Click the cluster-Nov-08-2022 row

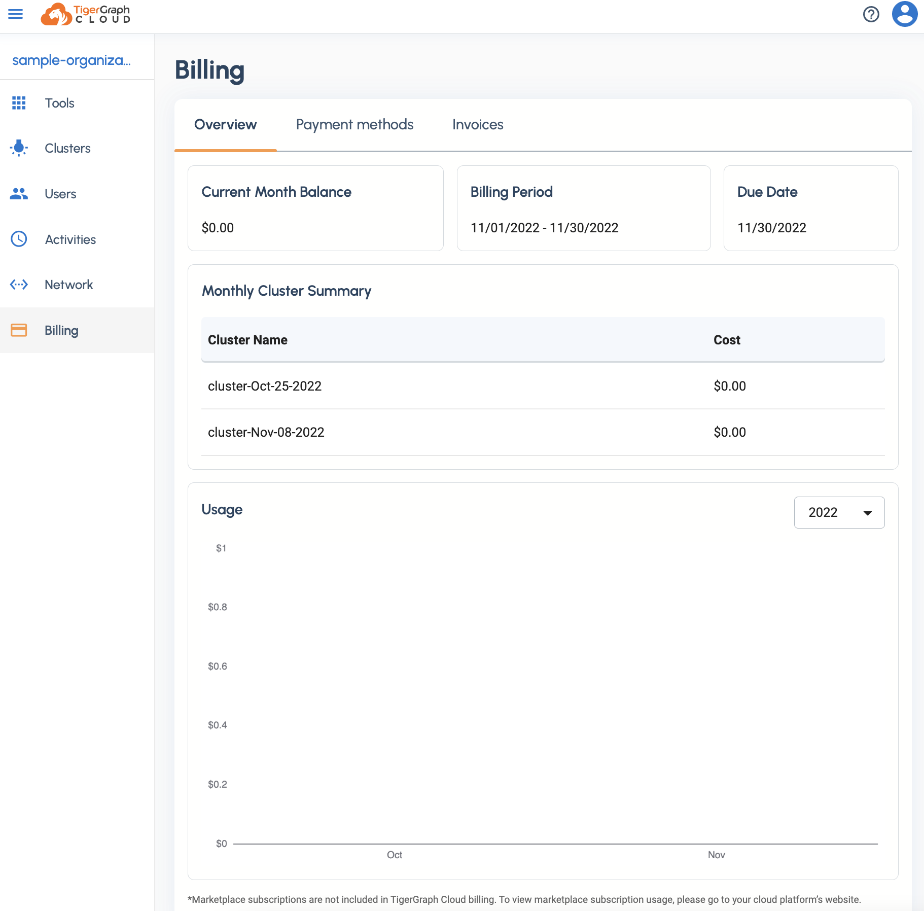pos(266,432)
